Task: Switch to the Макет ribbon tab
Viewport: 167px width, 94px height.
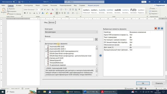Action: 38,5
